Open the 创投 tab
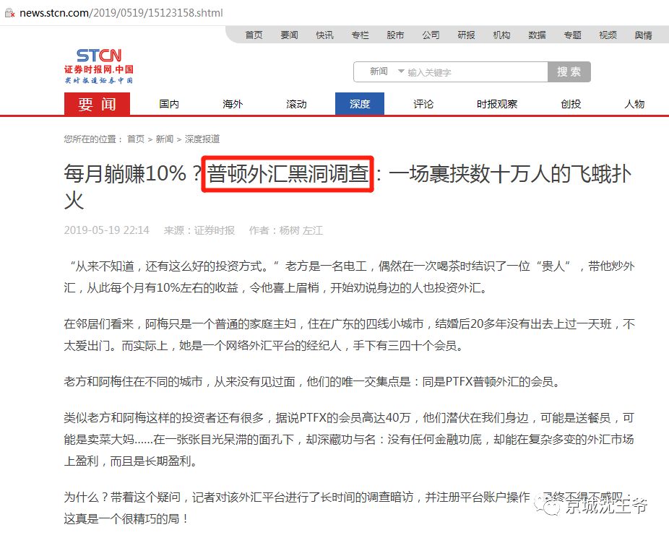This screenshot has width=669, height=535. point(571,104)
